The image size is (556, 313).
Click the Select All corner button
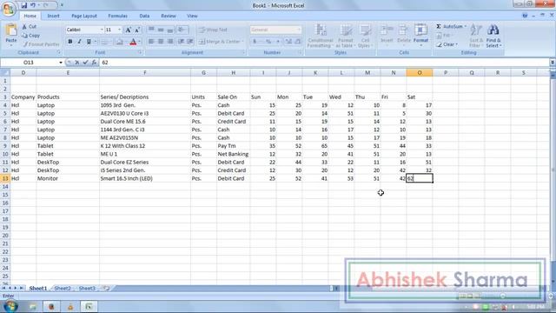[x=5, y=73]
